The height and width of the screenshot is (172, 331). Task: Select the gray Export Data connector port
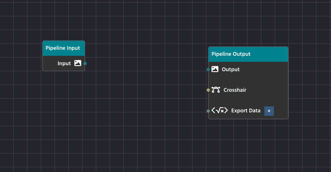pos(208,111)
